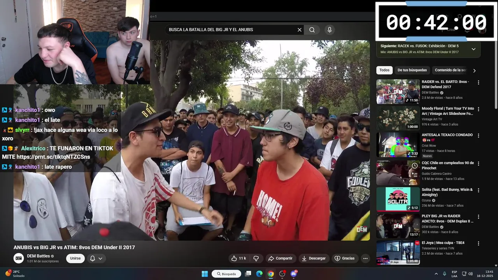Open the title RAIDER vs. EL BARTO: 8vos

pos(445,84)
